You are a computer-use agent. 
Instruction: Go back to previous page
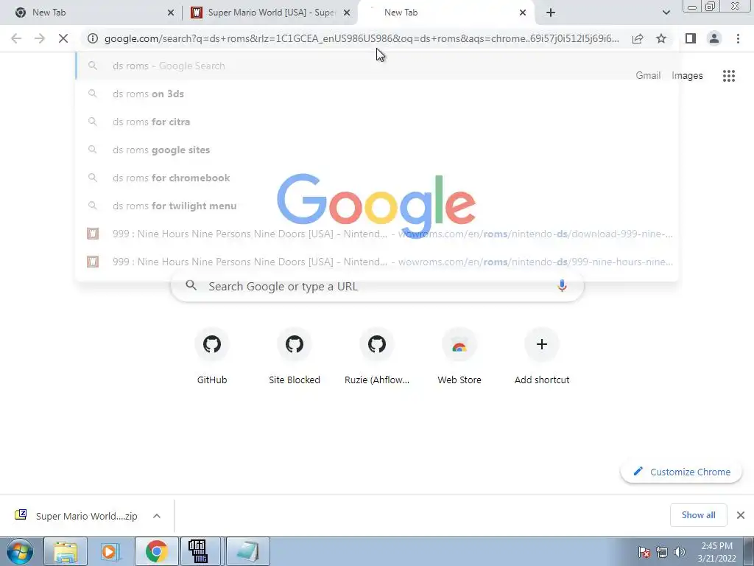(16, 38)
